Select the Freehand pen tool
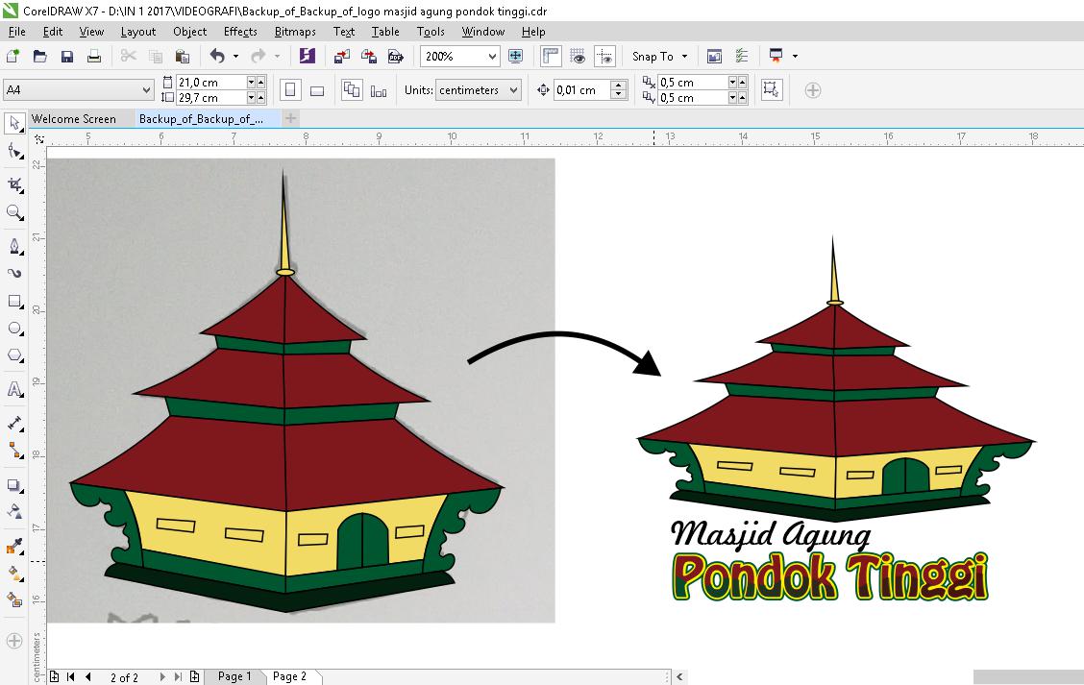Image resolution: width=1084 pixels, height=685 pixels. (14, 246)
